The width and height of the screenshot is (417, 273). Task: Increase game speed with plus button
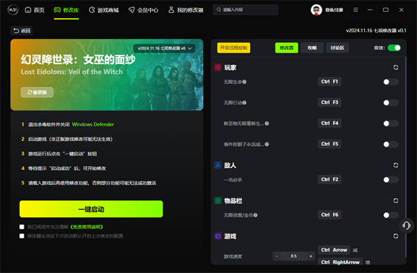[311, 256]
